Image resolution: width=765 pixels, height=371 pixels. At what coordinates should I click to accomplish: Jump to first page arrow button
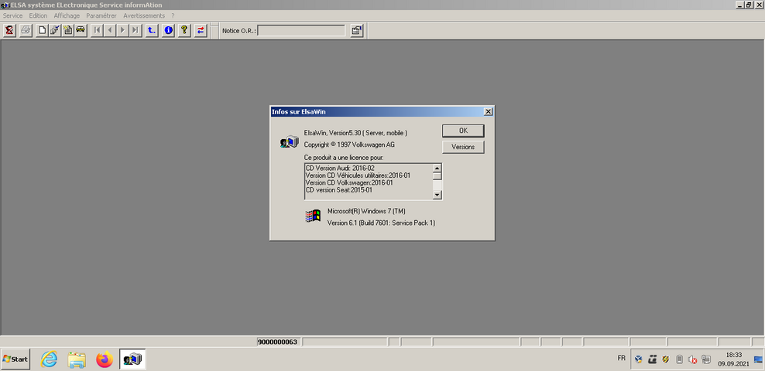[x=97, y=30]
